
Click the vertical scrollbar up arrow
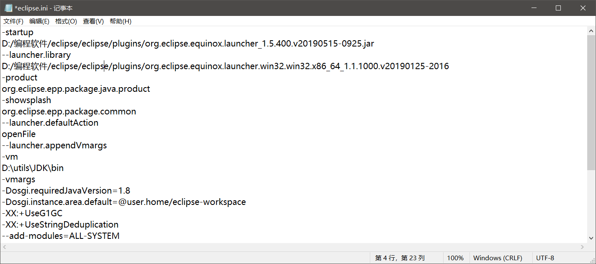pyautogui.click(x=591, y=30)
